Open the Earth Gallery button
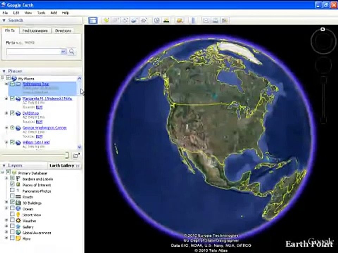The height and width of the screenshot is (253, 338). (x=64, y=166)
